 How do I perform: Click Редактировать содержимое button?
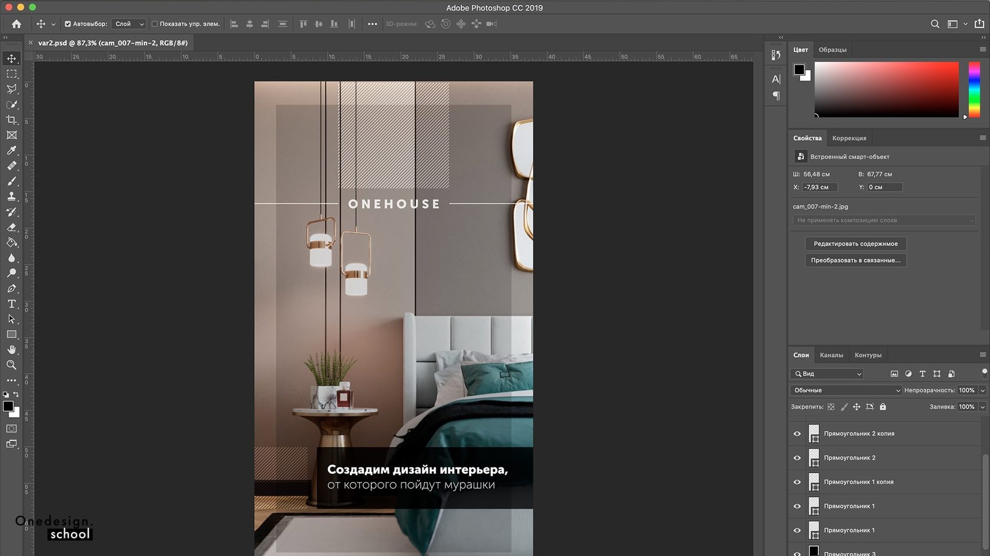pyautogui.click(x=855, y=244)
